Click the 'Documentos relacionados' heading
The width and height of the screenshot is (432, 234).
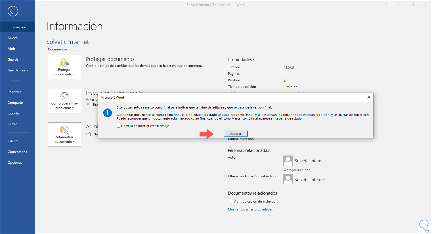[252, 193]
